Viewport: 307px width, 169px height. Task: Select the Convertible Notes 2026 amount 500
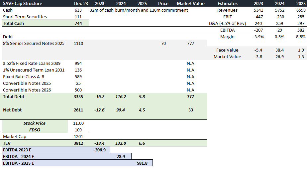click(x=78, y=90)
